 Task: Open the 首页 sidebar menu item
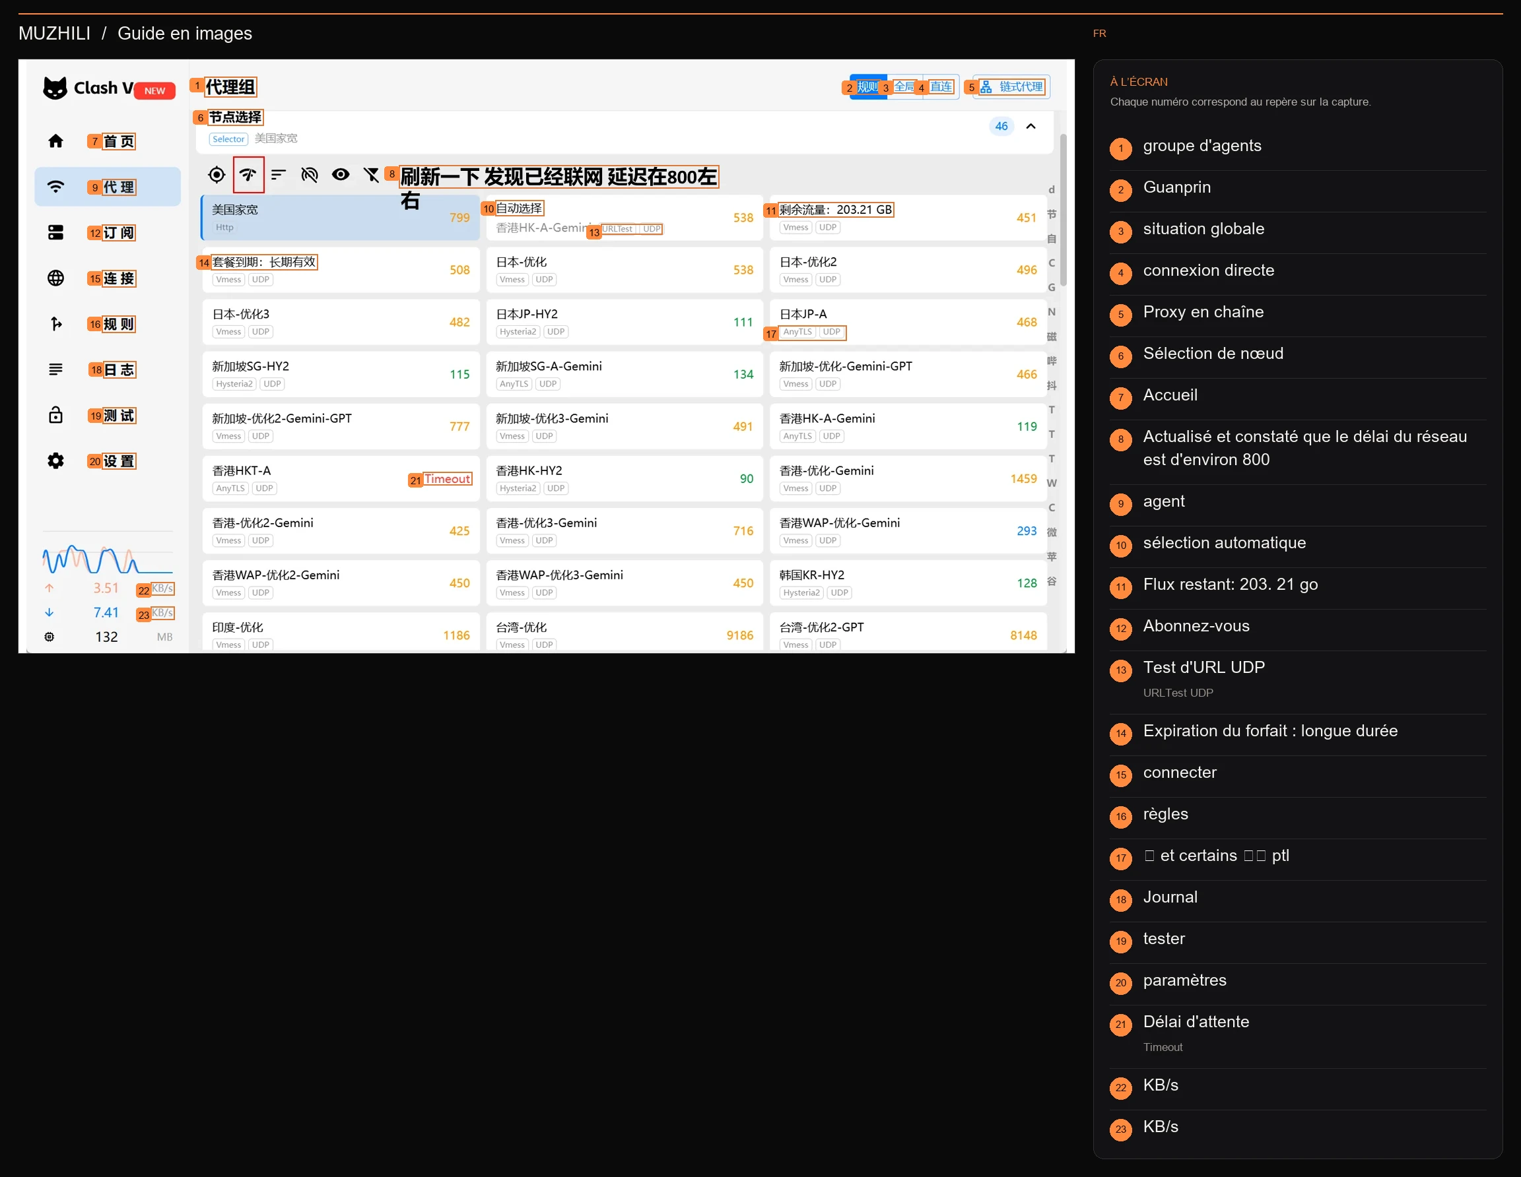pos(108,141)
